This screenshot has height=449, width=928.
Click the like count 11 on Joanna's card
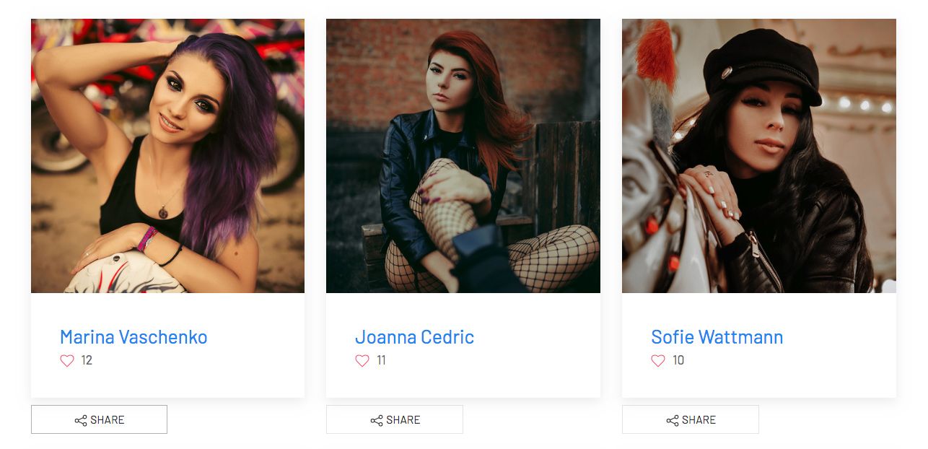(x=381, y=360)
